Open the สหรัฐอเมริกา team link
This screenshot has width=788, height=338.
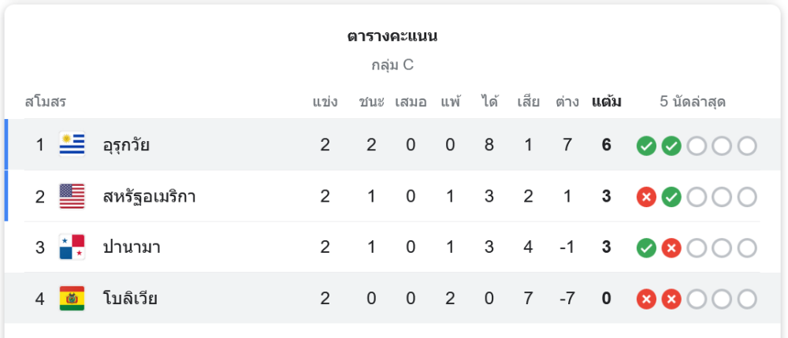coord(149,196)
